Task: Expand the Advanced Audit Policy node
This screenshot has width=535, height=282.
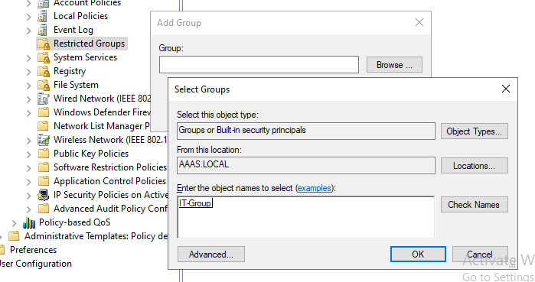Action: [29, 209]
